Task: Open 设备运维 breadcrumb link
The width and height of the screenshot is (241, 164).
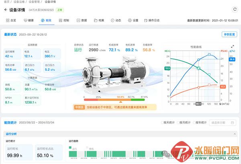Action: tap(19, 2)
